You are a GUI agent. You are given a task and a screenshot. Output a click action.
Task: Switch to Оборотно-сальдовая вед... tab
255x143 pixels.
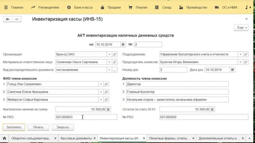point(31,138)
